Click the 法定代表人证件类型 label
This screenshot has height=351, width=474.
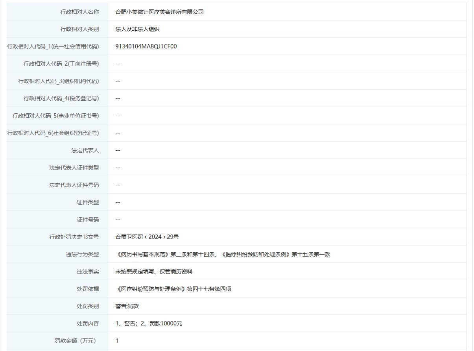(74, 168)
